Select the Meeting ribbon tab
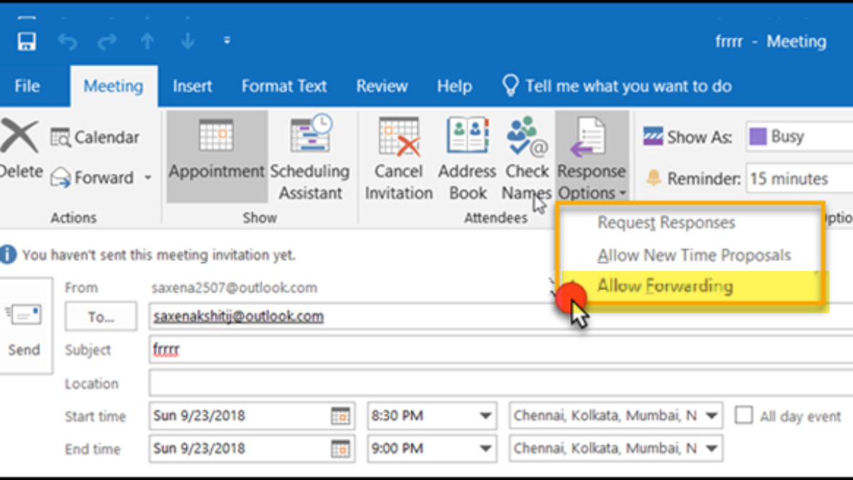 coord(114,86)
